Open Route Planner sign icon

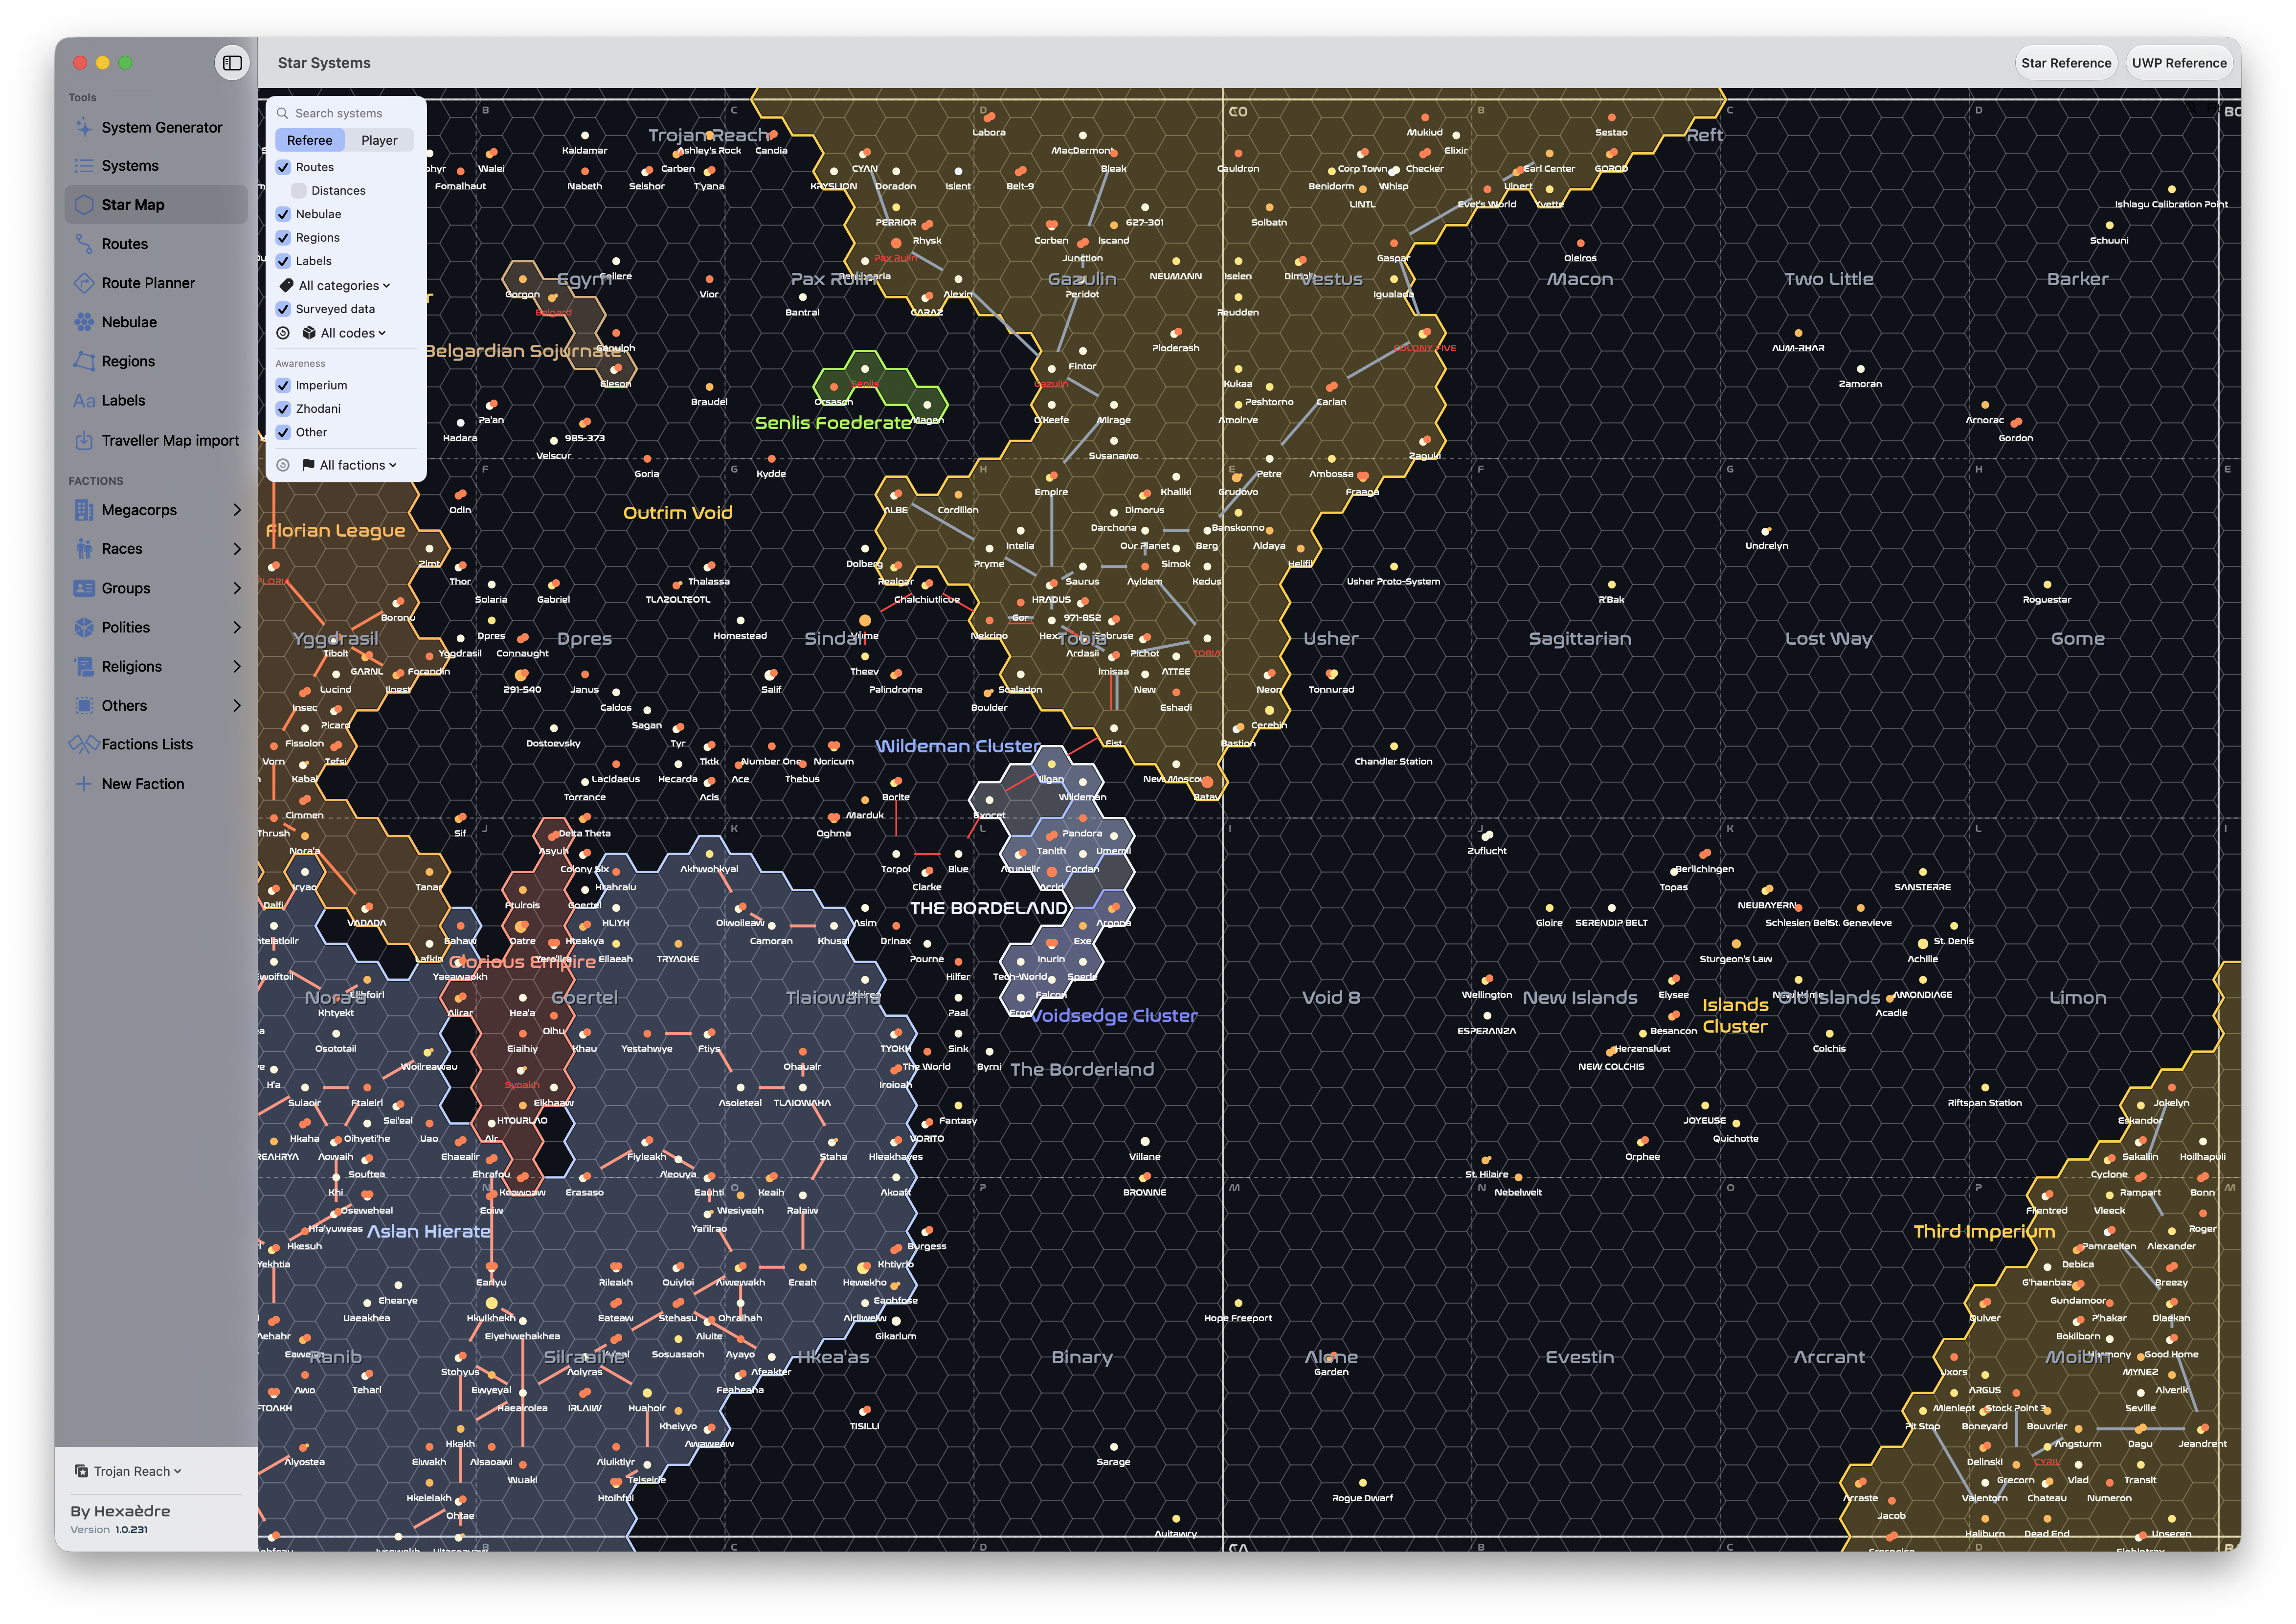[84, 283]
